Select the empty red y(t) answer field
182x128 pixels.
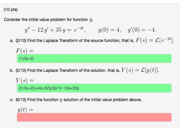(x=94, y=117)
